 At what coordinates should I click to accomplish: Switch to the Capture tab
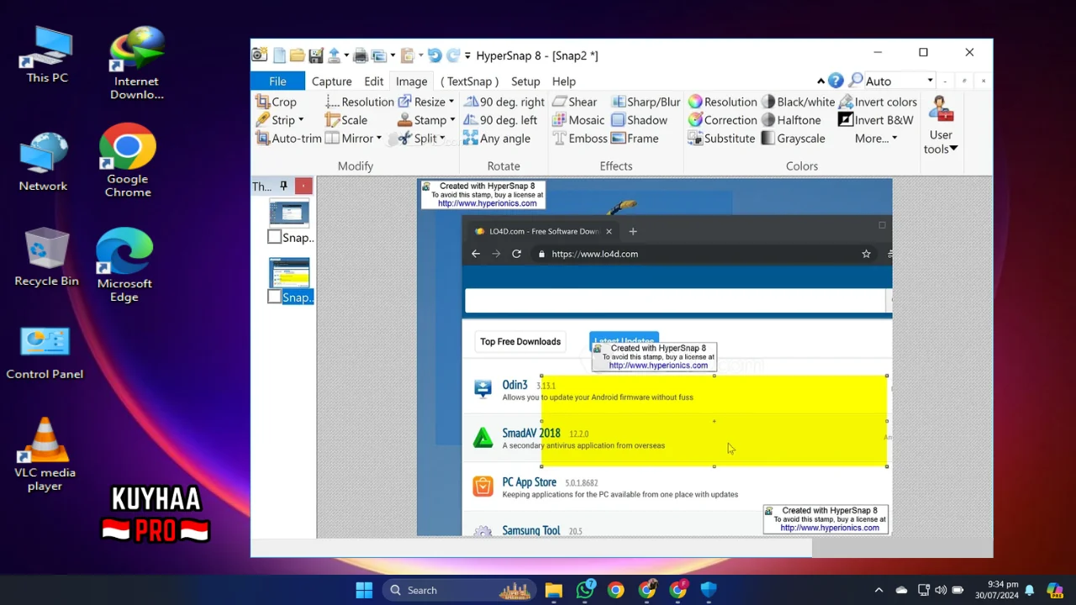331,82
